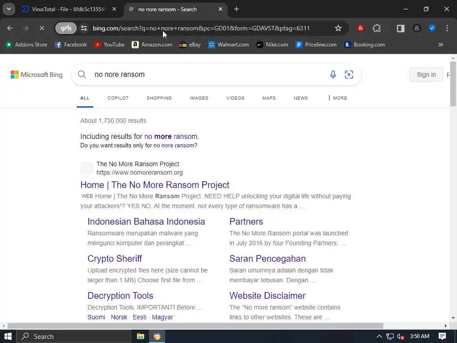Switch to the NEWS tab
The width and height of the screenshot is (457, 343).
pyautogui.click(x=301, y=98)
